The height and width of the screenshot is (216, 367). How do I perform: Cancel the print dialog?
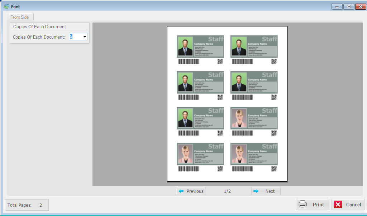(348, 205)
